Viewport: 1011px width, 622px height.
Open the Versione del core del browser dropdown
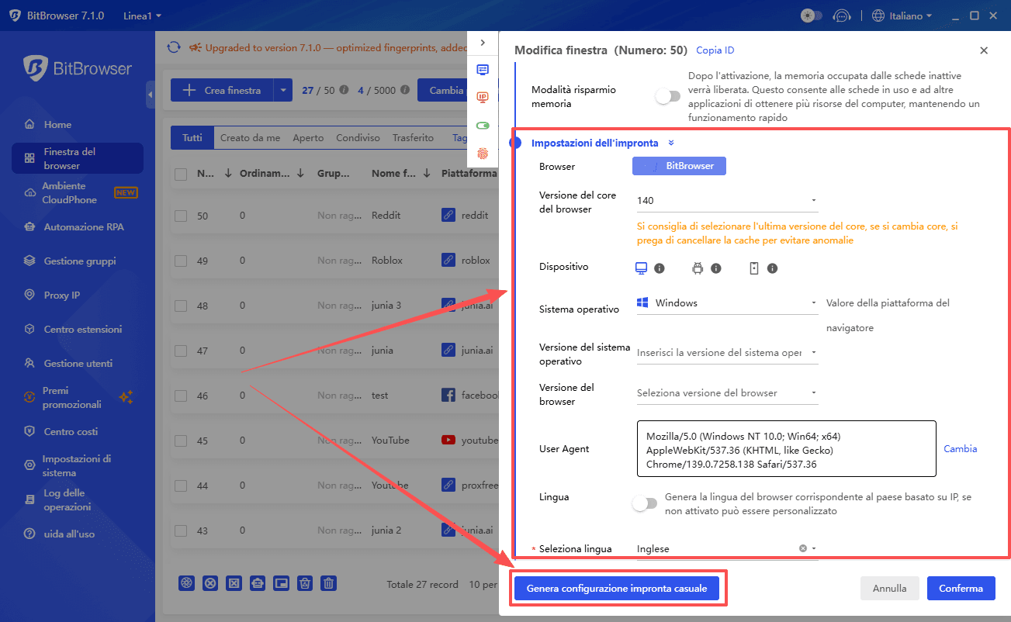pos(726,201)
